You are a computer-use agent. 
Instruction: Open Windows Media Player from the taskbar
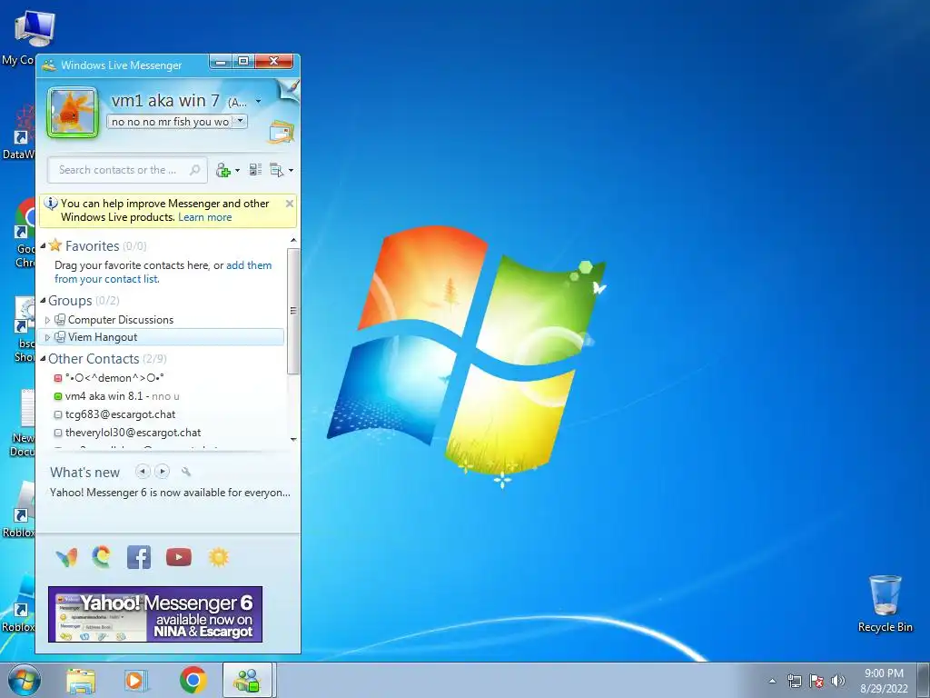pos(136,681)
